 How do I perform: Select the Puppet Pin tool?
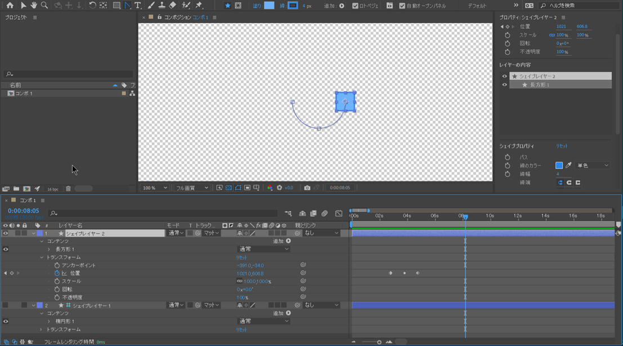click(199, 6)
